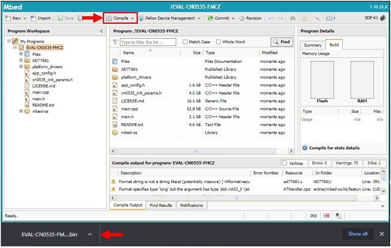Toggle the Infos: 1 filter
This screenshot has height=248, width=391.
coord(374,163)
